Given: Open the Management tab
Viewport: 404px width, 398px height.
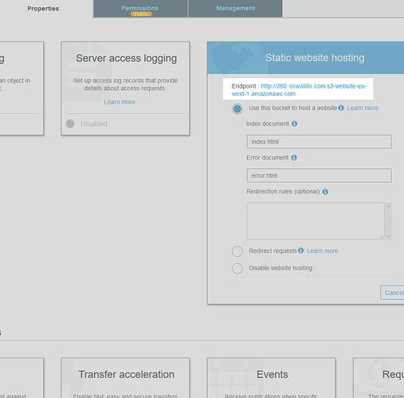Looking at the screenshot, I should pyautogui.click(x=235, y=9).
